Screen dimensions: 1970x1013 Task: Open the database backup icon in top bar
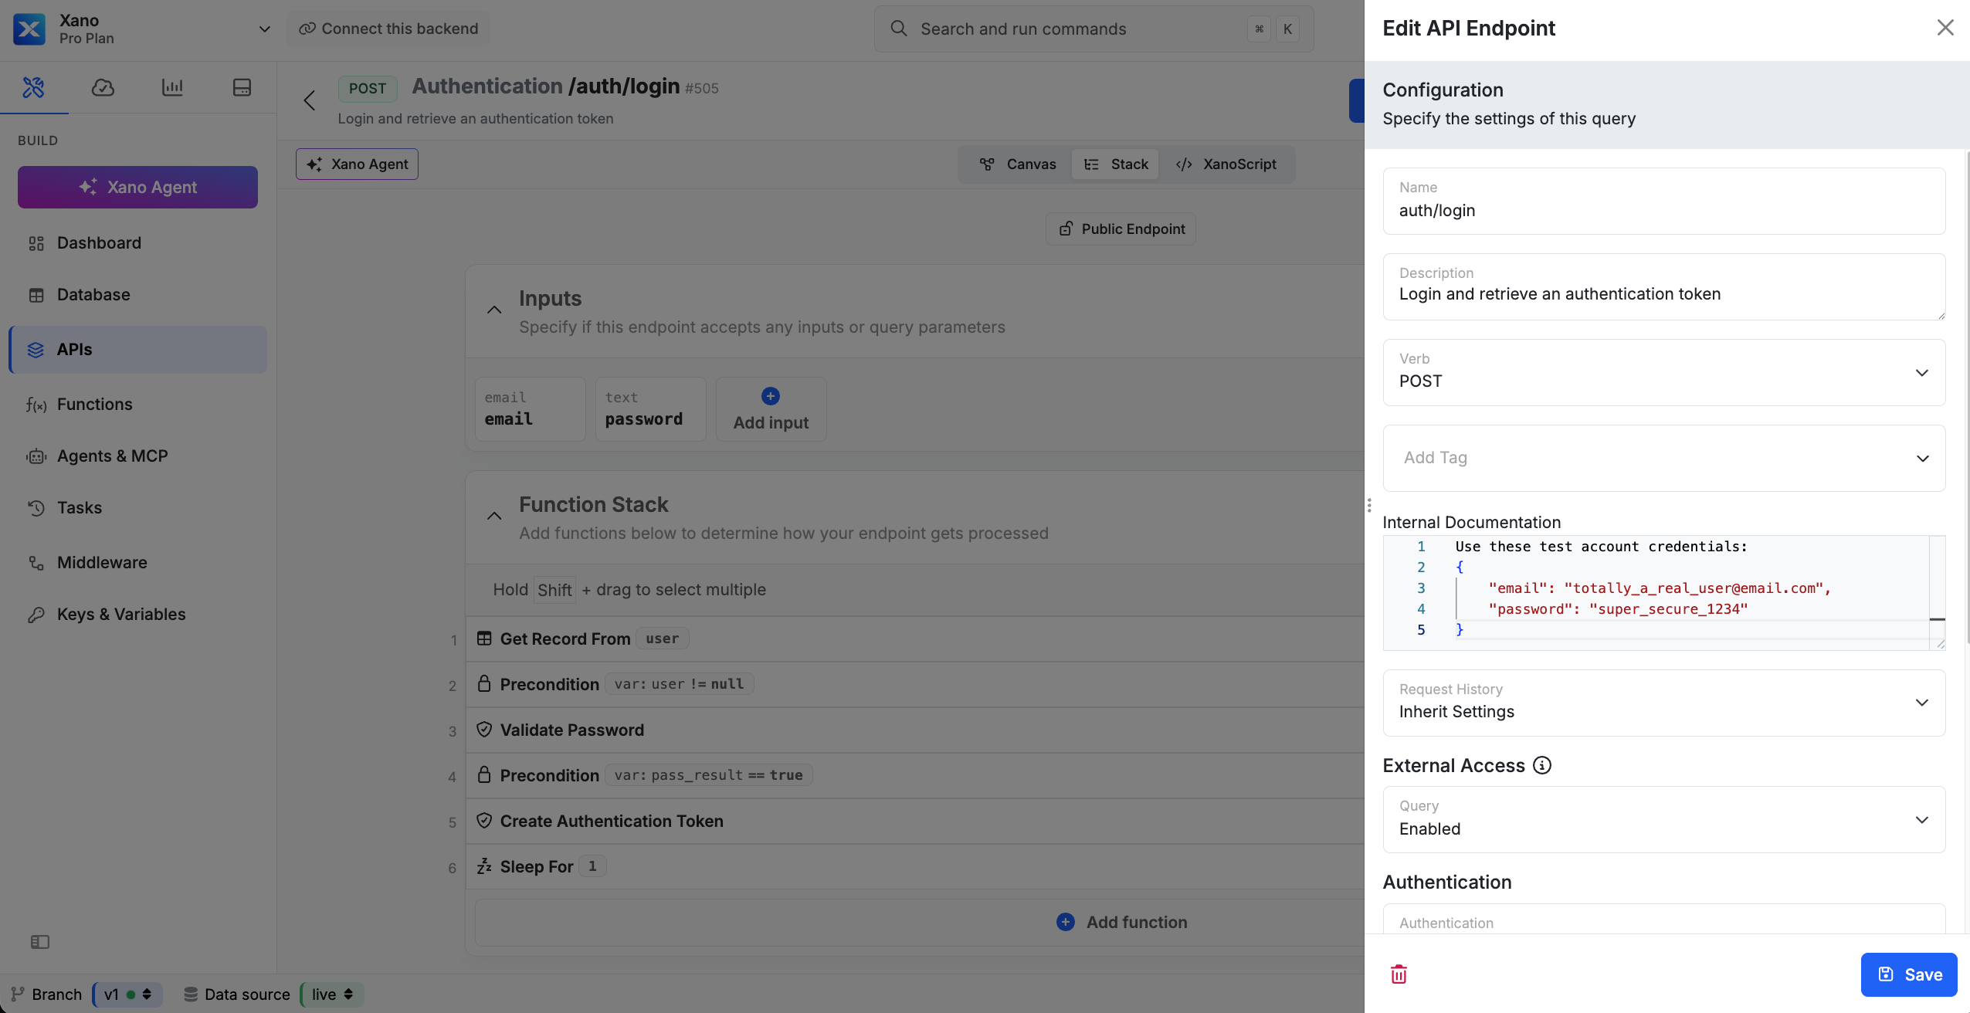click(242, 88)
